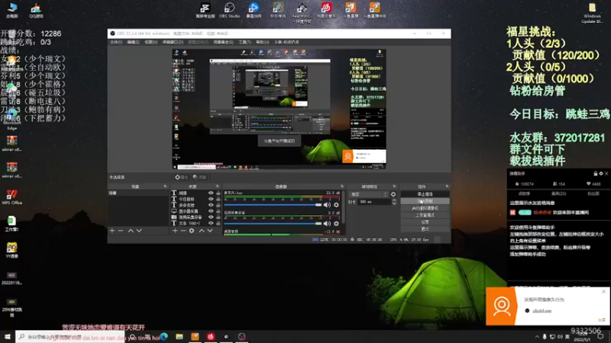The image size is (611, 343).
Task: Open transition properties gear icon
Action: click(393, 194)
